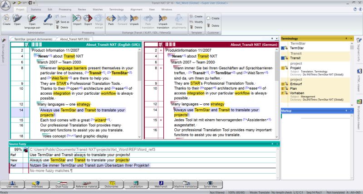The image size is (363, 194).
Task: Open the File navigation side panel
Action: 3,51
